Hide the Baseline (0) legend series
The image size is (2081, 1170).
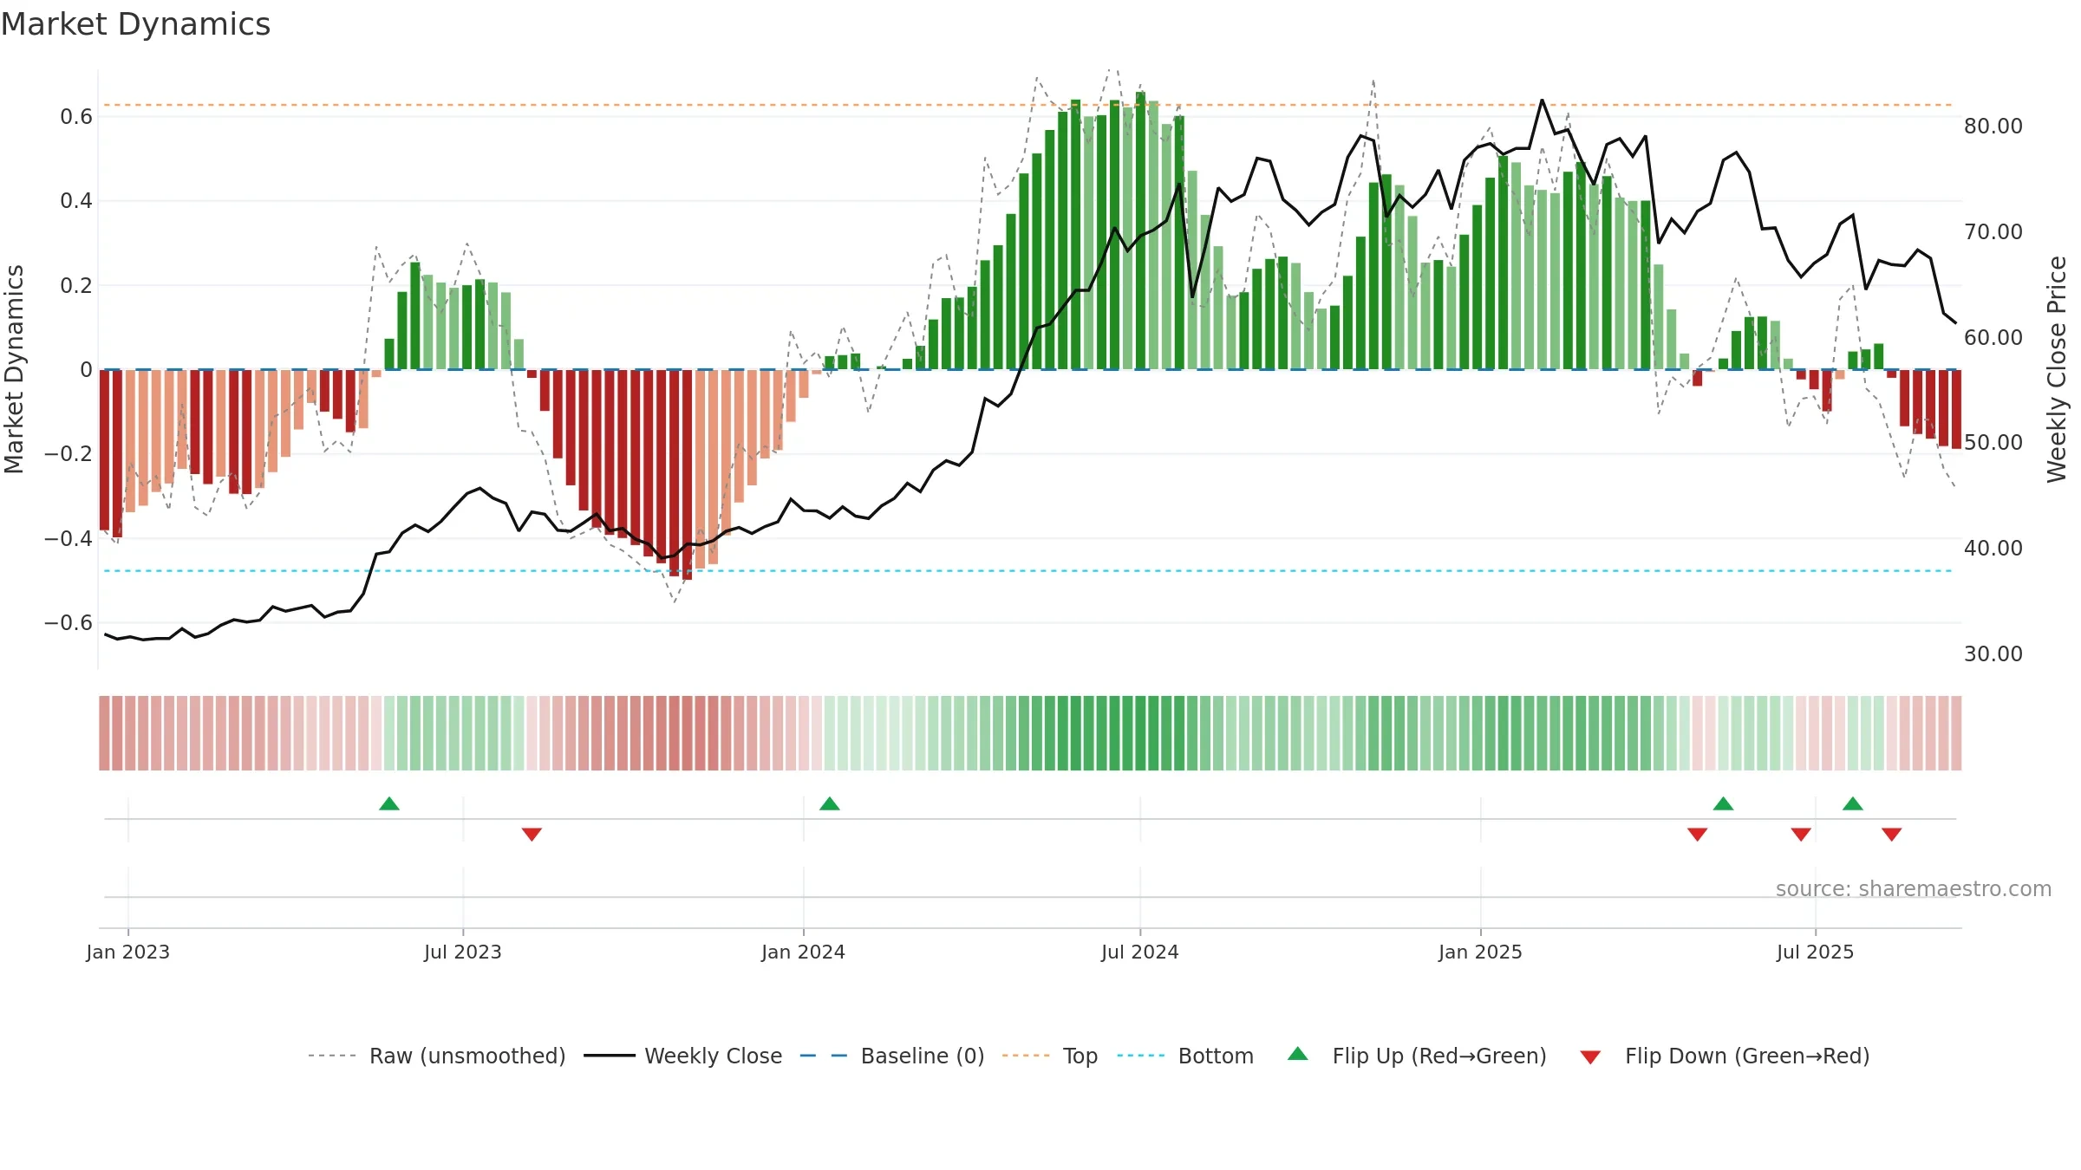892,1056
